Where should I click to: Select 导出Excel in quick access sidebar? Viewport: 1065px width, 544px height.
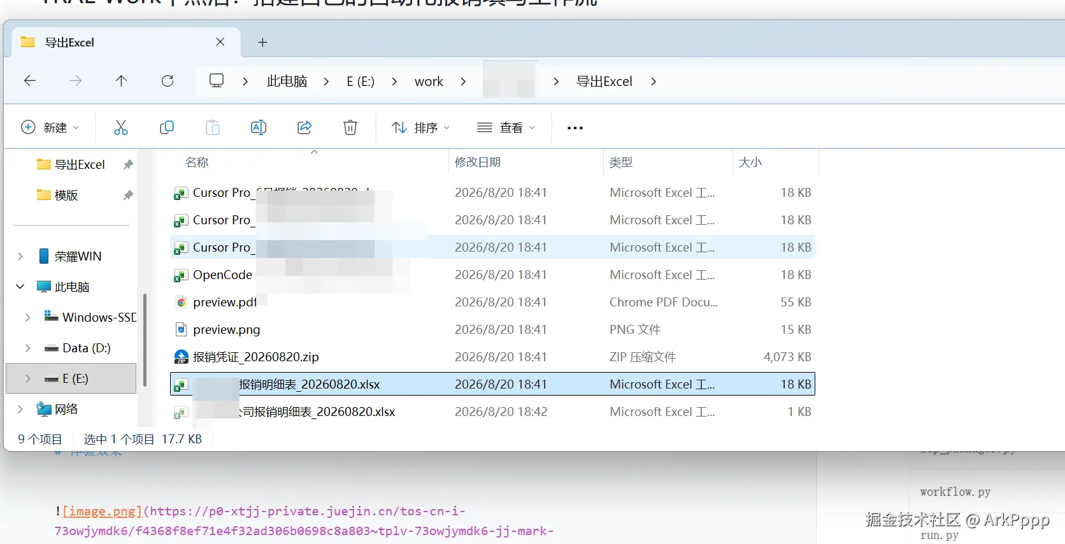[80, 164]
